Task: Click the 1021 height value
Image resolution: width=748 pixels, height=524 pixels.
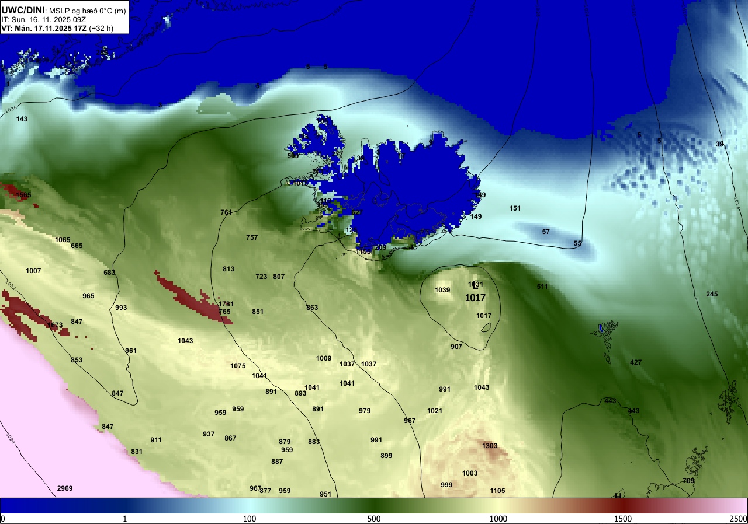Action: (435, 411)
